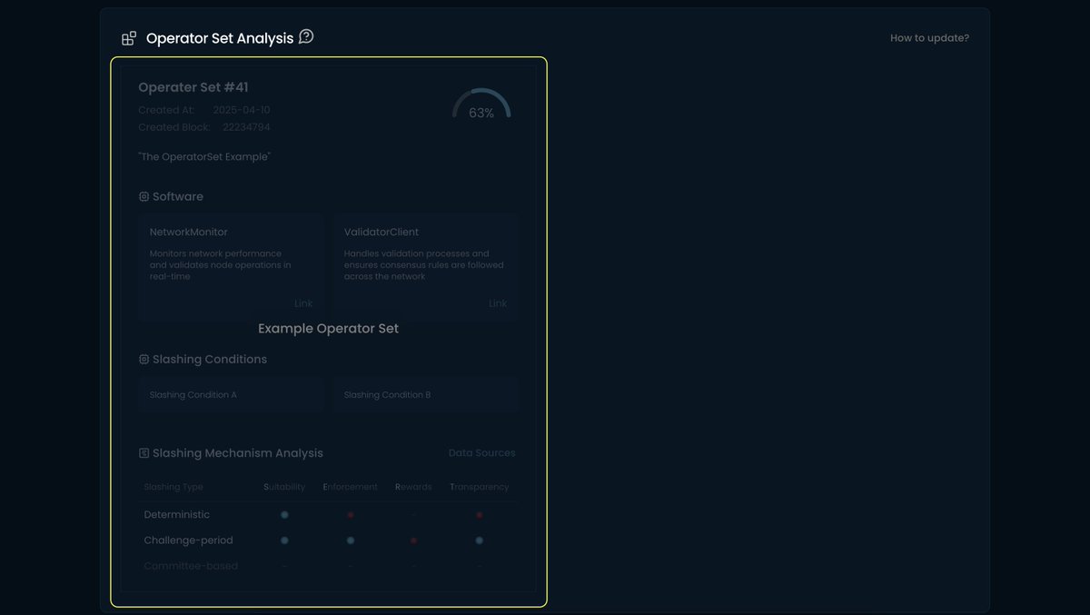
Task: Click Challenge-period Transparency blue dot
Action: tap(480, 541)
